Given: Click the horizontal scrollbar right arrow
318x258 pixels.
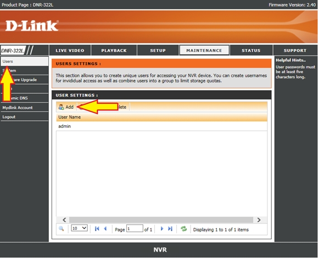Looking at the screenshot, I should tap(259, 220).
